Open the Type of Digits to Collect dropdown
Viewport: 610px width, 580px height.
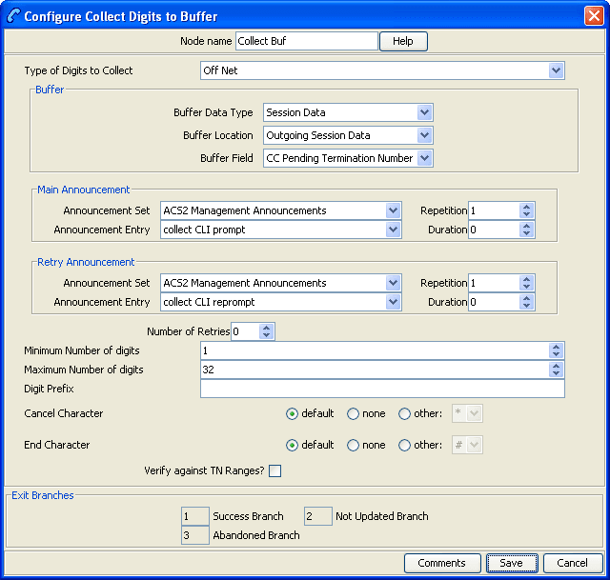[556, 70]
